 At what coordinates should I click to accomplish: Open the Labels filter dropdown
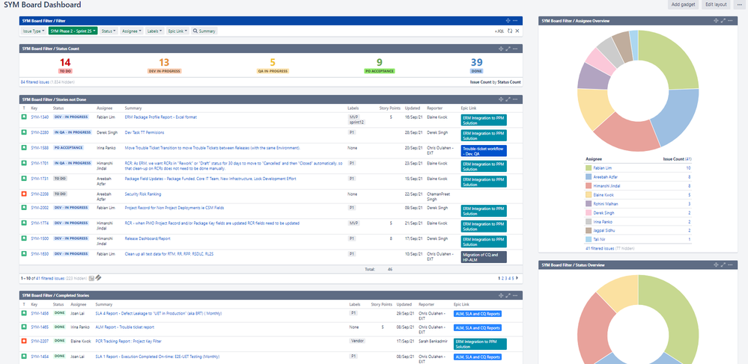(x=154, y=31)
